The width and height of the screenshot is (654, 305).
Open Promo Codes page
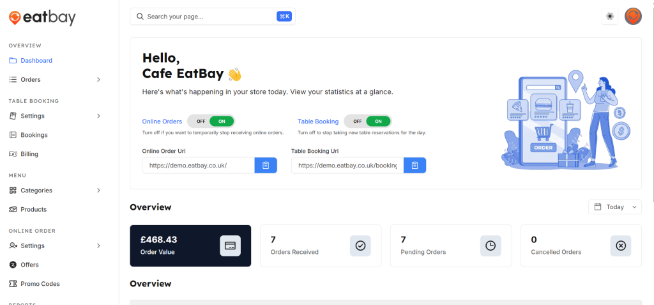click(x=40, y=284)
